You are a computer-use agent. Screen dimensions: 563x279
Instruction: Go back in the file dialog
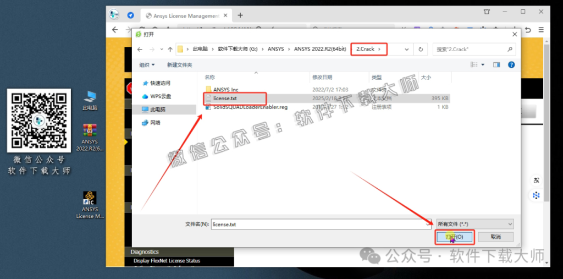(140, 50)
